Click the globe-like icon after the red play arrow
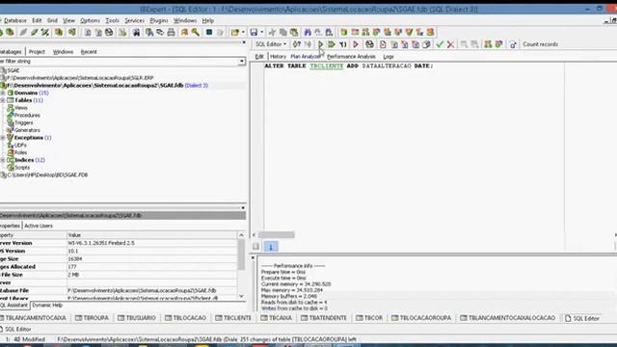This screenshot has width=617, height=347. [369, 44]
